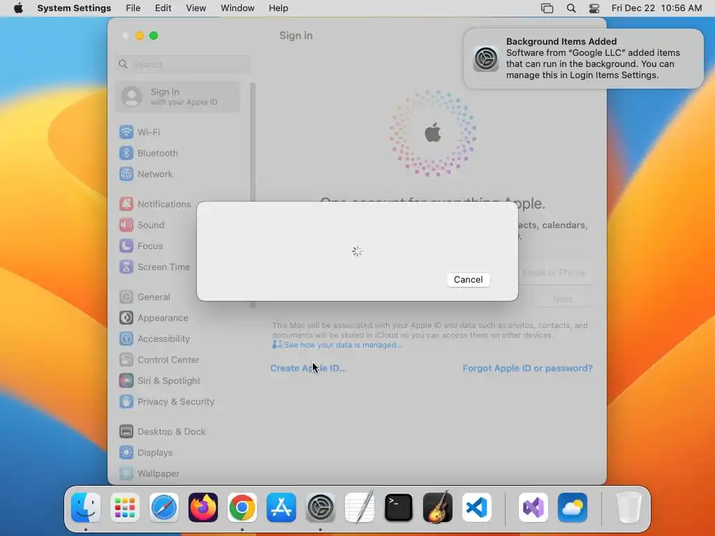Open the Apple menu
The image size is (715, 536).
[x=18, y=8]
